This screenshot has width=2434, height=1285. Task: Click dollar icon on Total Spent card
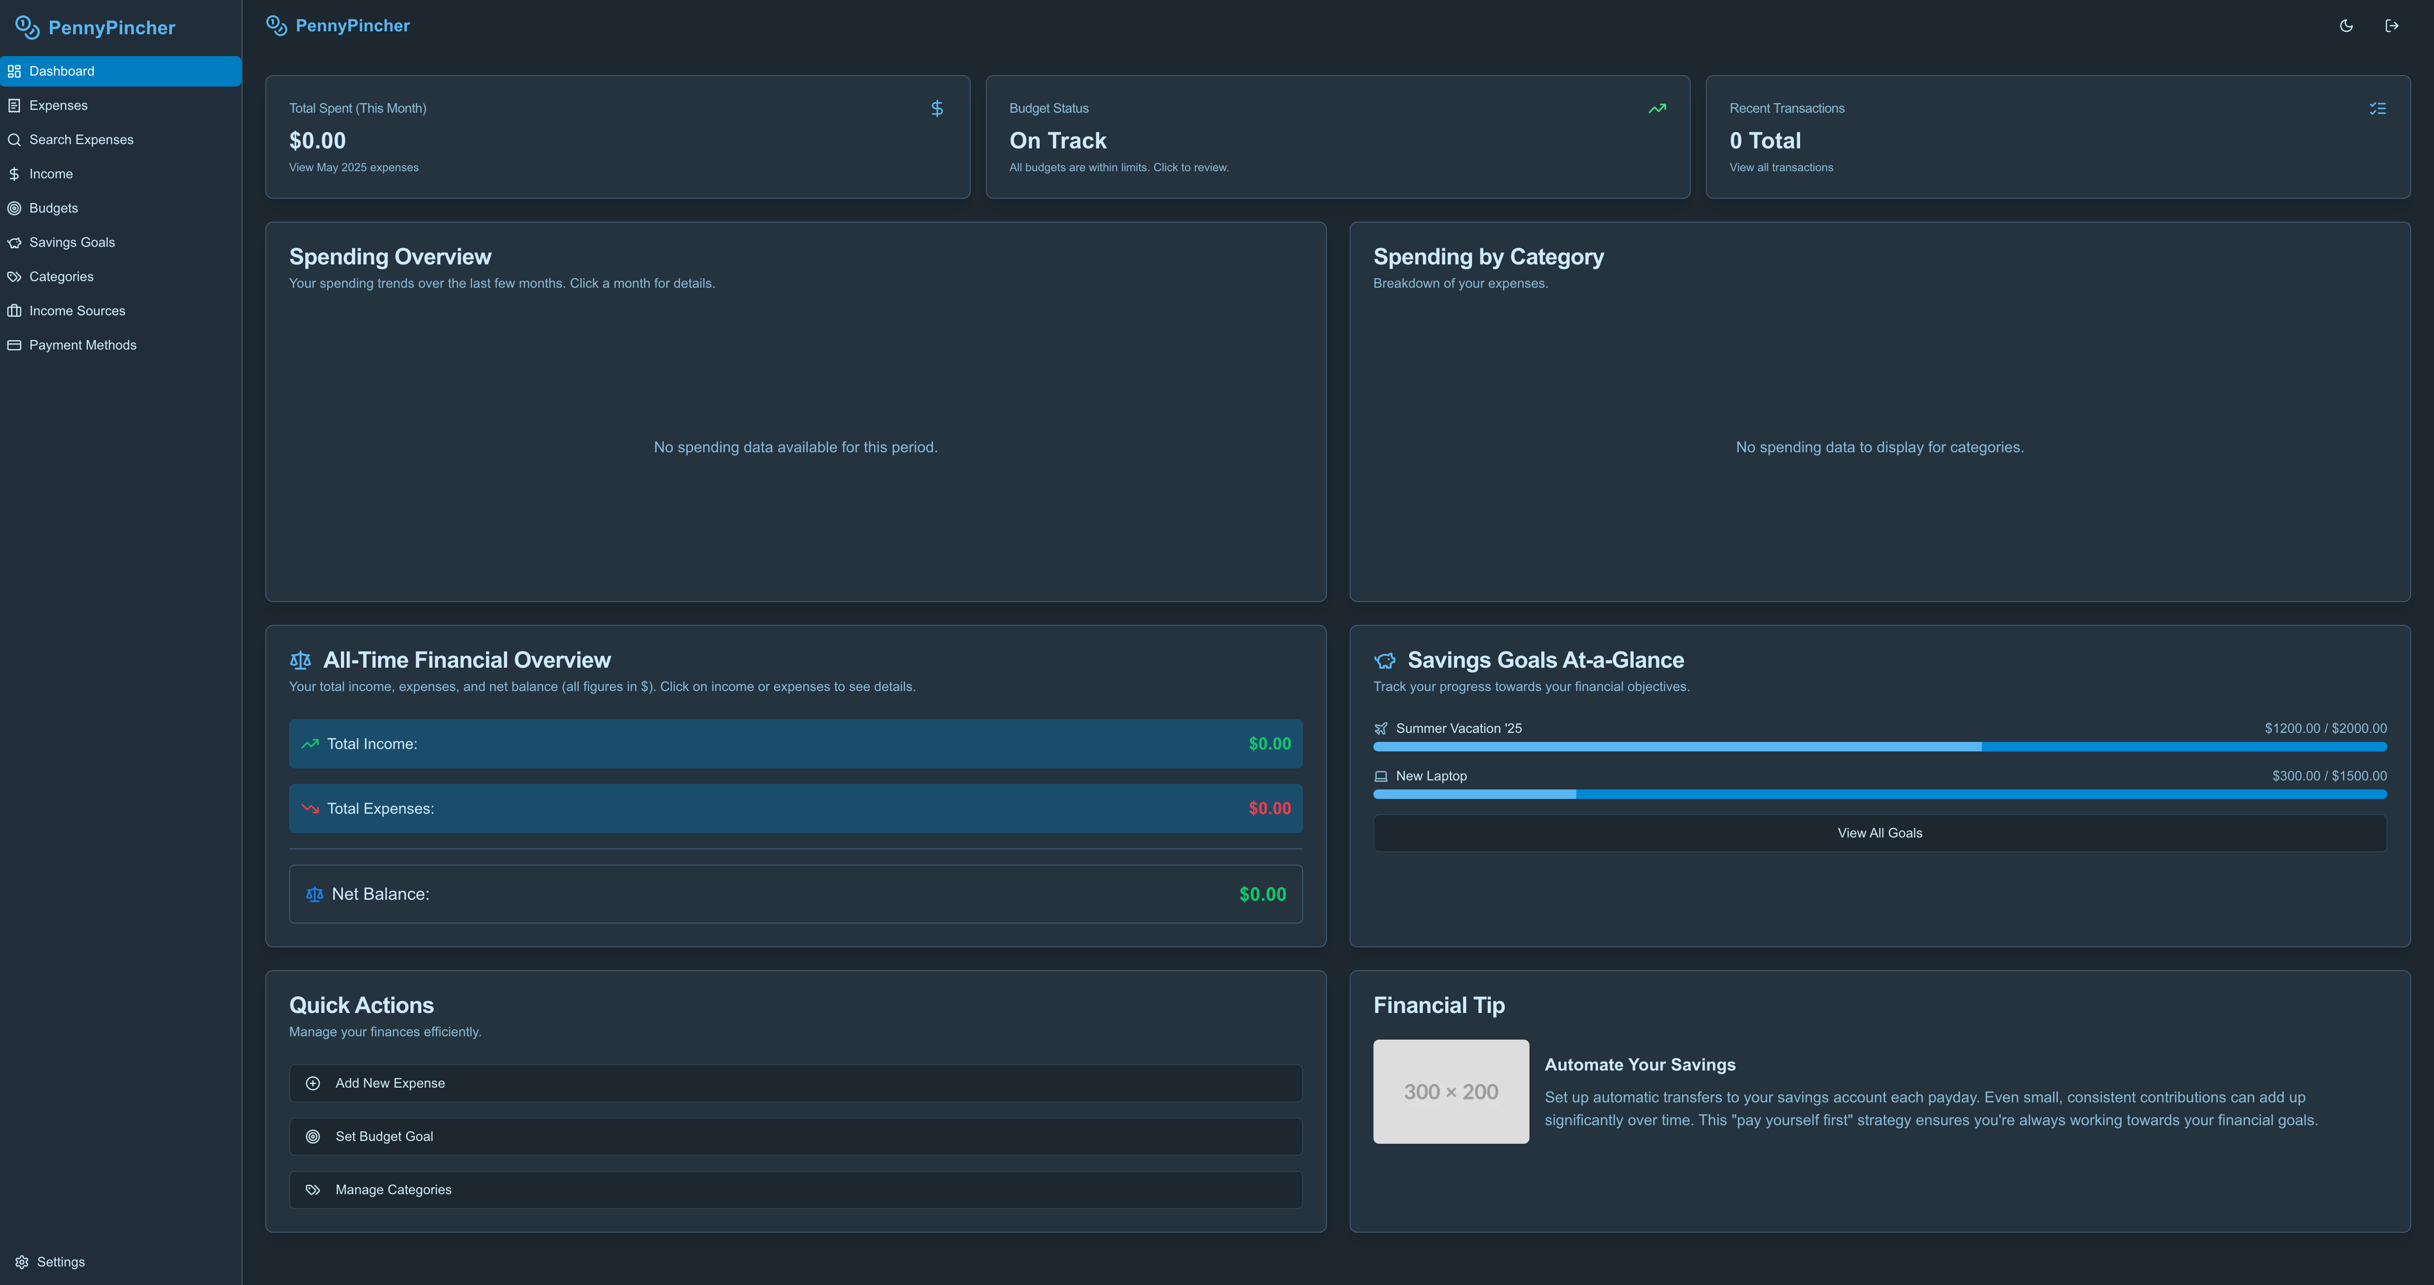pyautogui.click(x=937, y=108)
